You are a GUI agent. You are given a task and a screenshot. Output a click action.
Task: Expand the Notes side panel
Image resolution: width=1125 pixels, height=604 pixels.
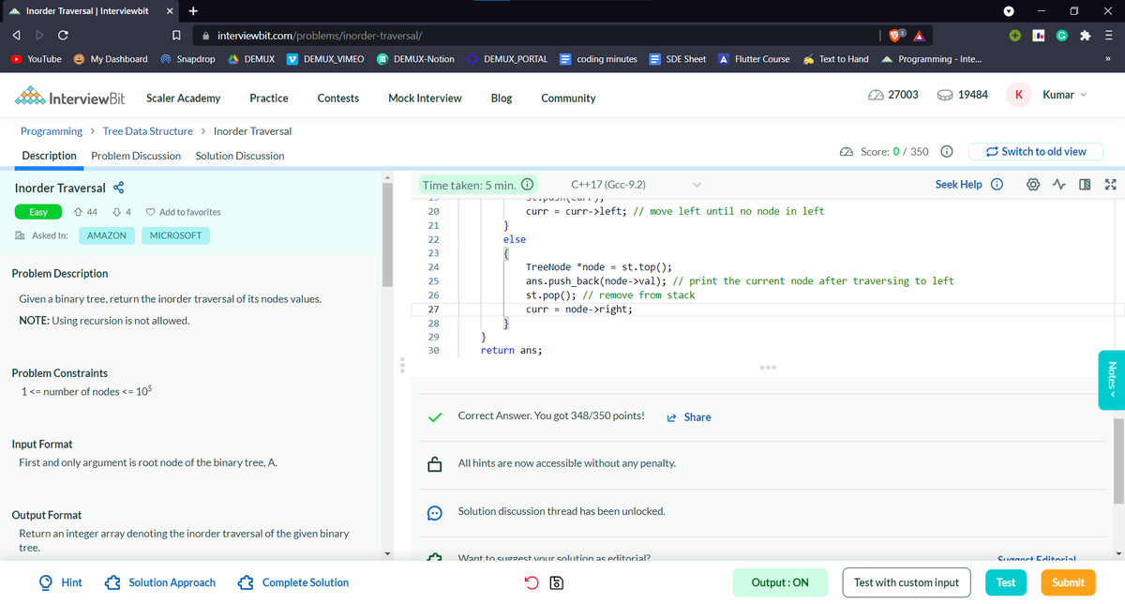click(1112, 380)
